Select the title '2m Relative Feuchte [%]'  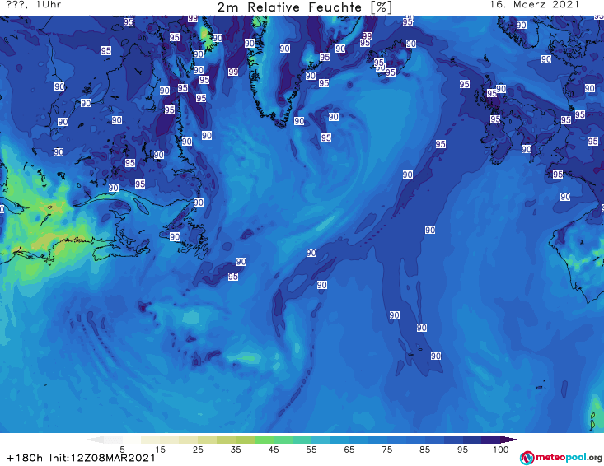click(305, 7)
